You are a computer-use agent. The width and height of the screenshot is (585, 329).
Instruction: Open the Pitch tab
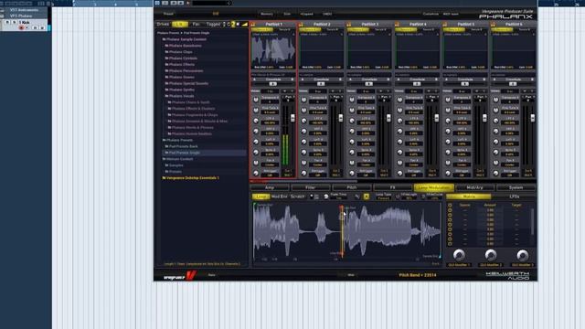pyautogui.click(x=351, y=187)
